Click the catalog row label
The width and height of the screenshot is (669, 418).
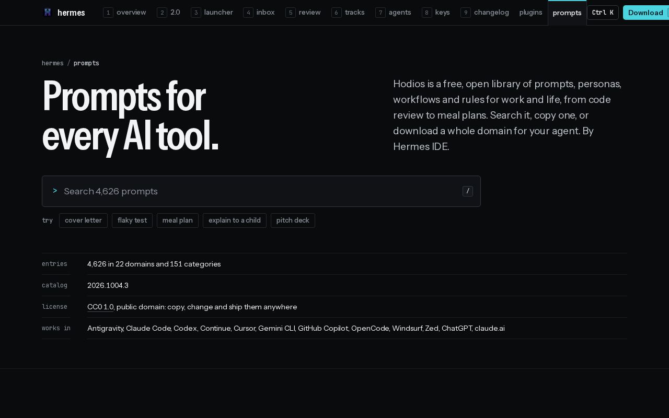pos(54,285)
